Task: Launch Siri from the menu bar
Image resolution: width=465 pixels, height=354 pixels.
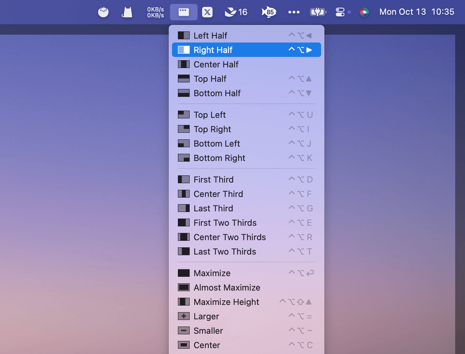Action: pyautogui.click(x=364, y=12)
